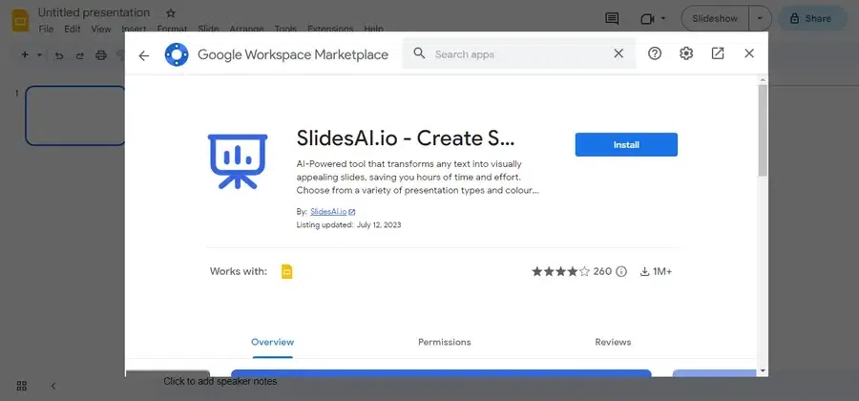Open the Edit menu
The image size is (859, 401).
click(x=73, y=29)
